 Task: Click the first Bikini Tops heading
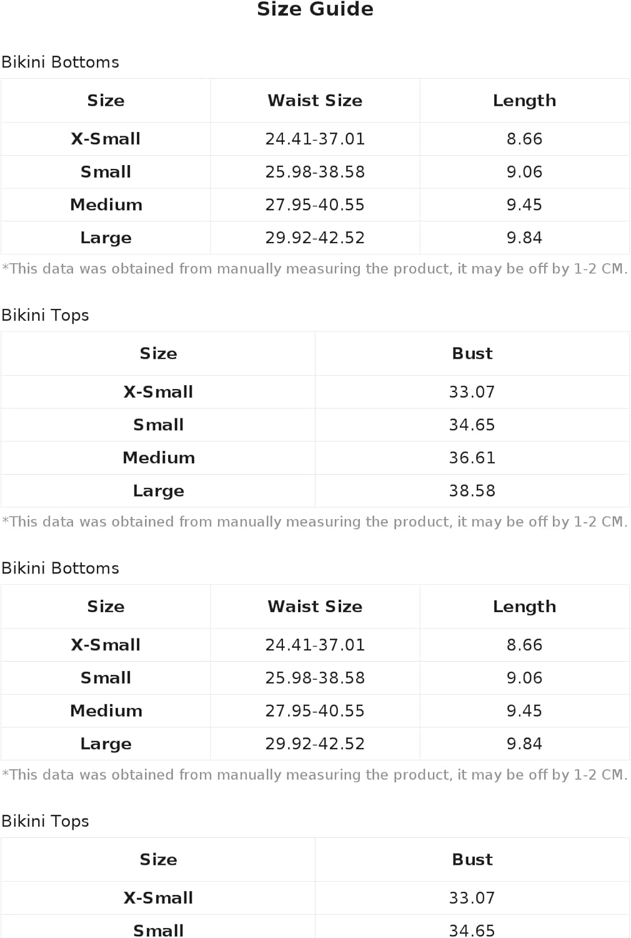click(45, 315)
